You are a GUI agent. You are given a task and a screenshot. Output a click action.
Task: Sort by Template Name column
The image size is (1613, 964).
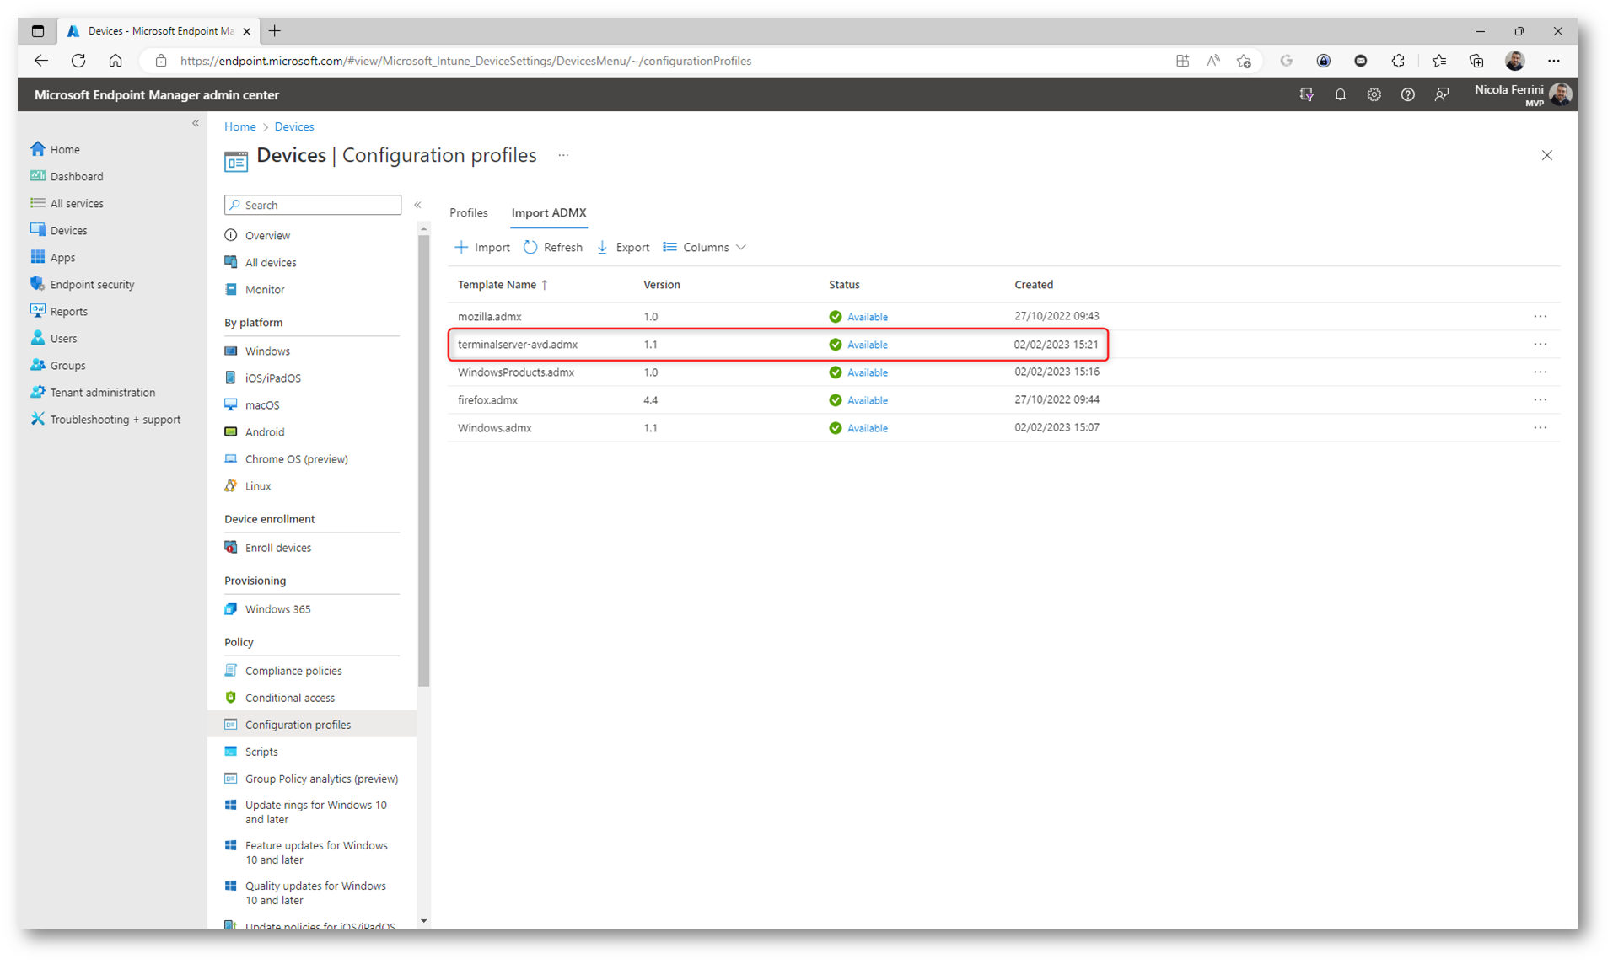tap(503, 284)
